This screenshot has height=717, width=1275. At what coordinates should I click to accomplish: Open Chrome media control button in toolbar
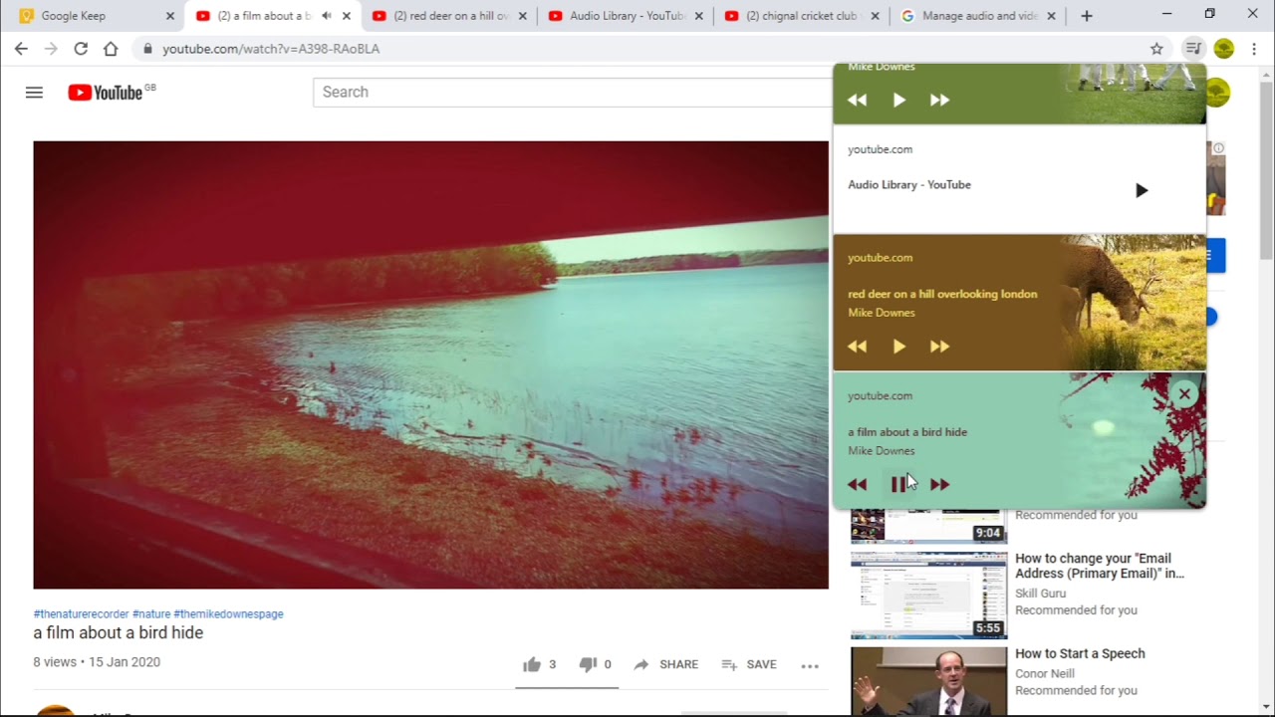pos(1192,49)
